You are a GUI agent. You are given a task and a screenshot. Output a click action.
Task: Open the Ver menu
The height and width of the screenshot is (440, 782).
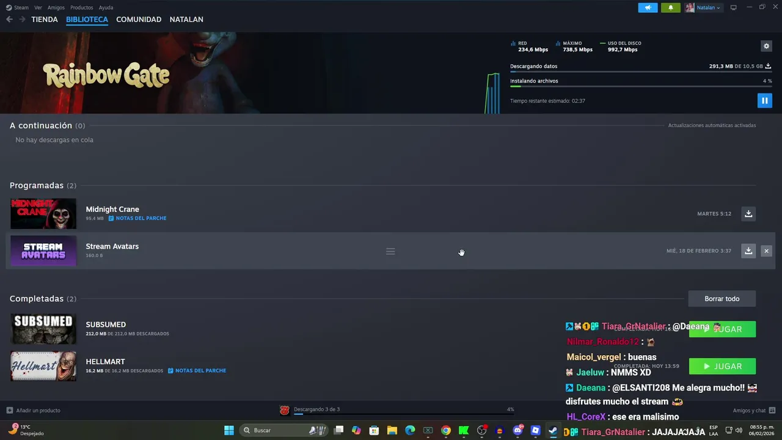pos(38,7)
